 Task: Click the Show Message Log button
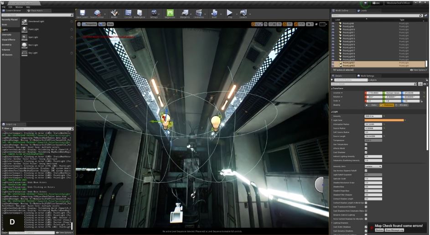coord(395,230)
